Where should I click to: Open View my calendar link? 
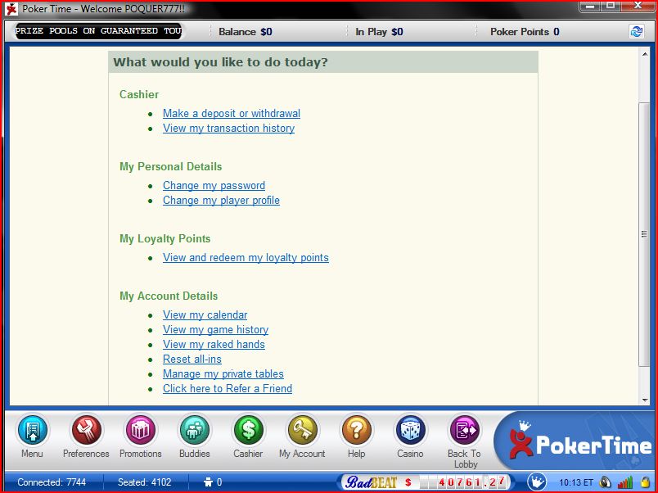[x=205, y=315]
